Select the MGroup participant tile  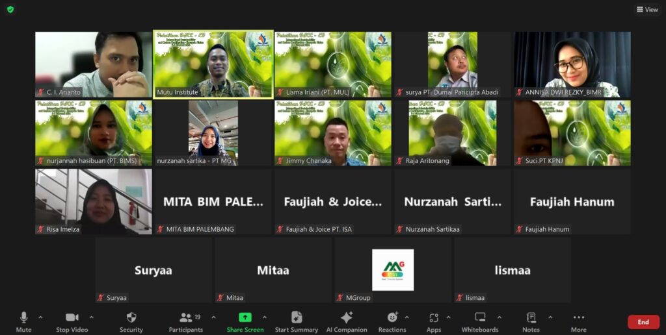click(393, 270)
